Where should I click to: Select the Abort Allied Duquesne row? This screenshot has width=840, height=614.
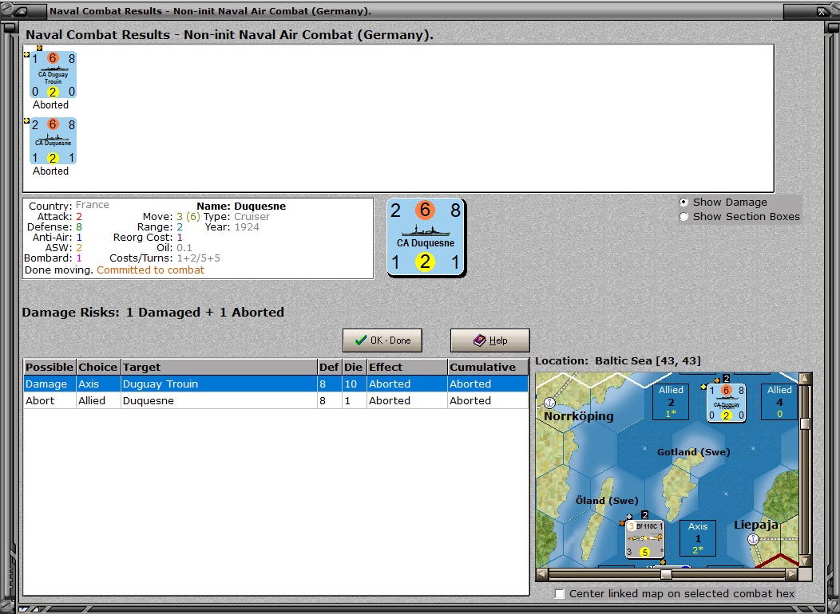pos(276,400)
